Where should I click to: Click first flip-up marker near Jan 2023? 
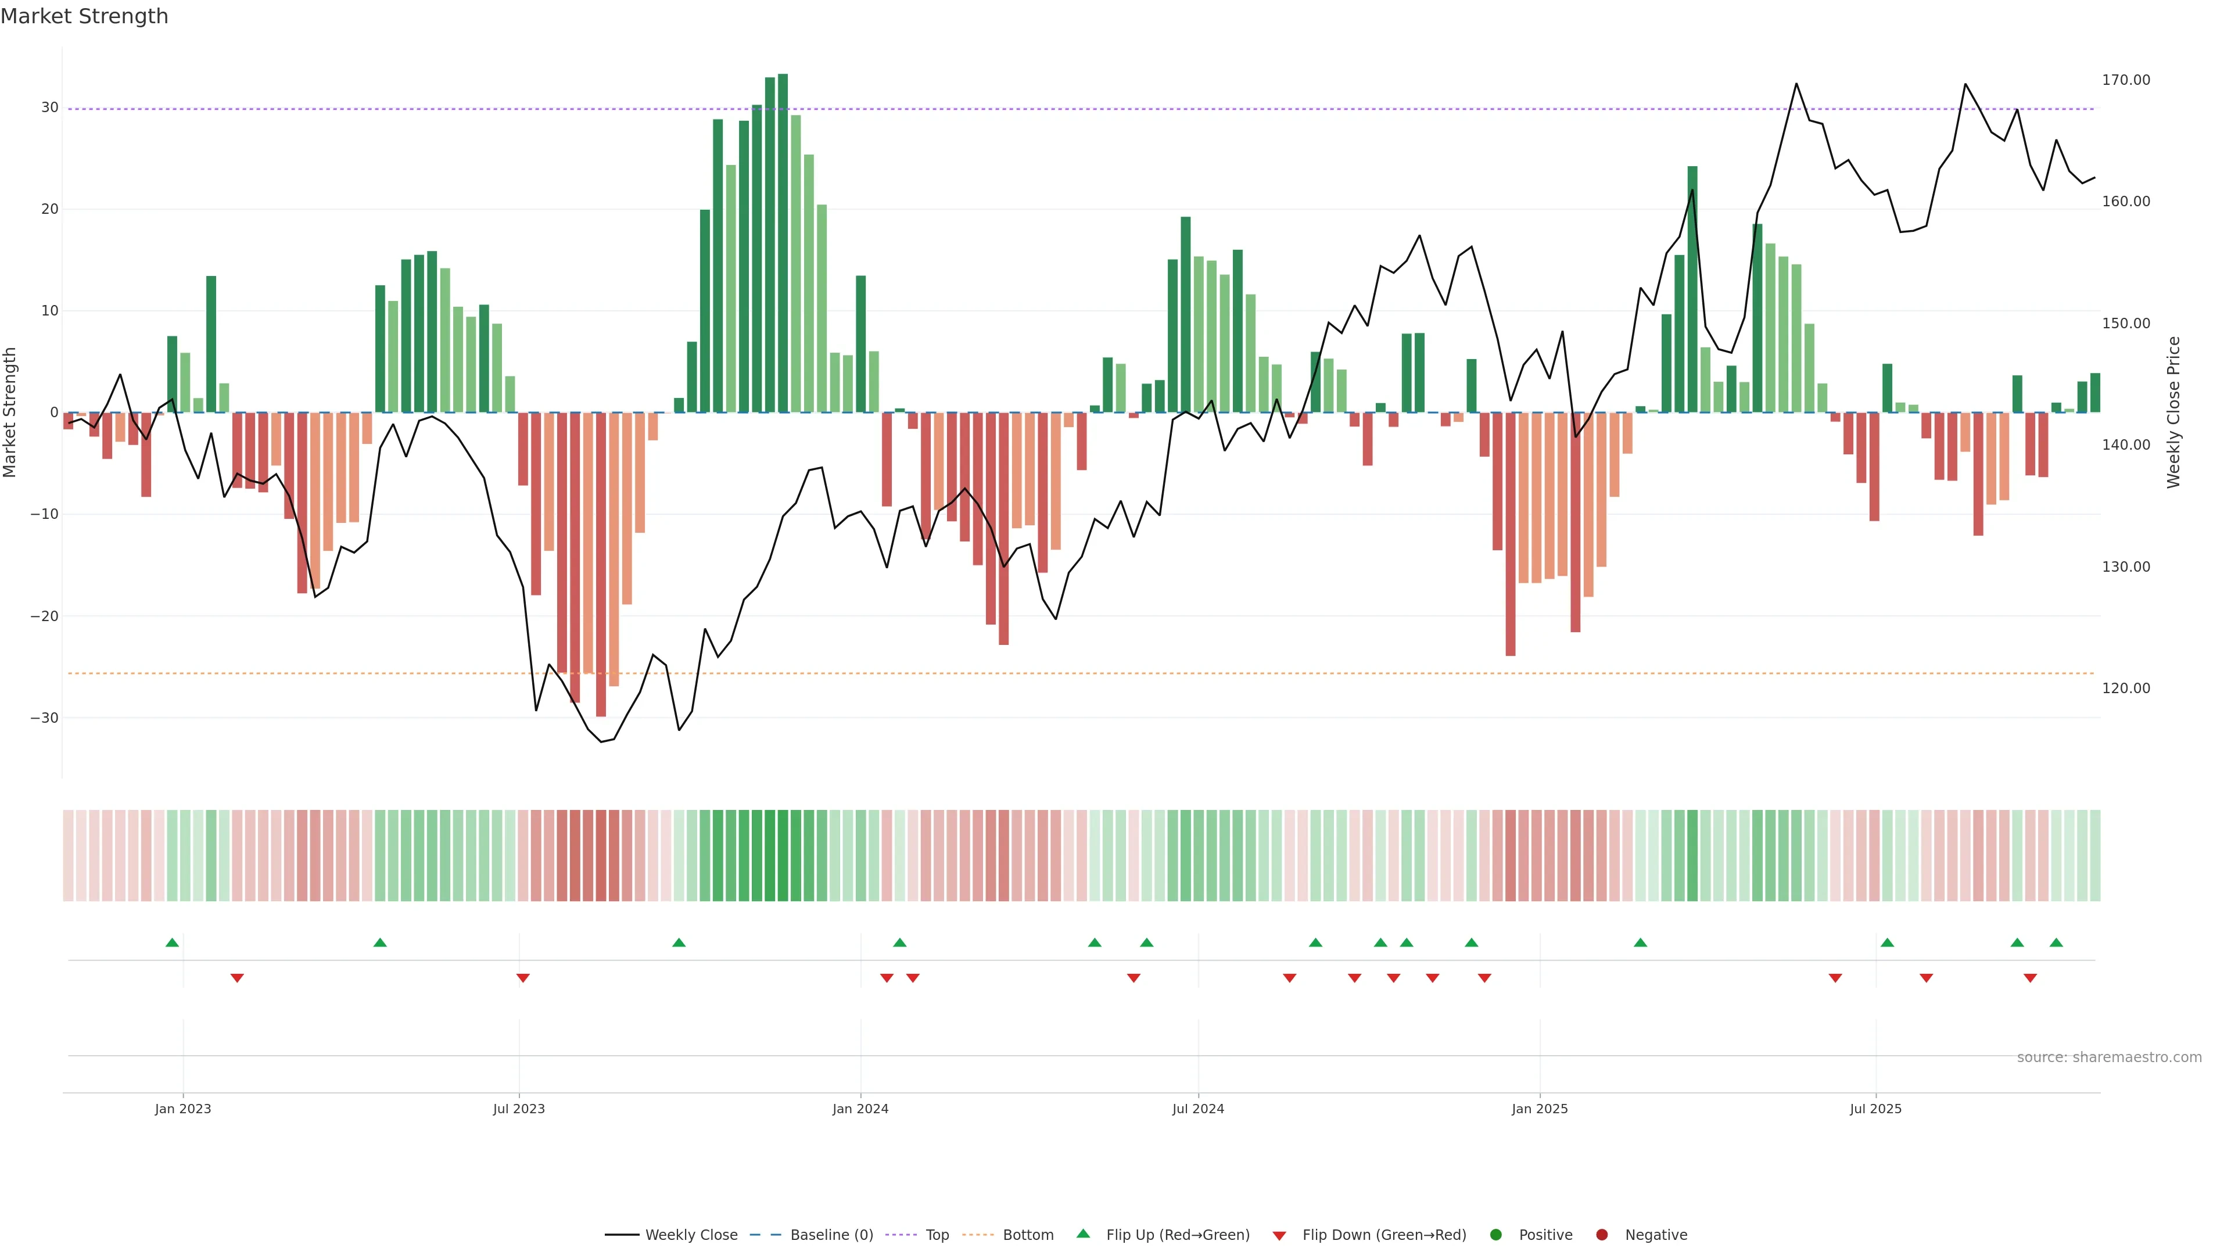pos(173,942)
